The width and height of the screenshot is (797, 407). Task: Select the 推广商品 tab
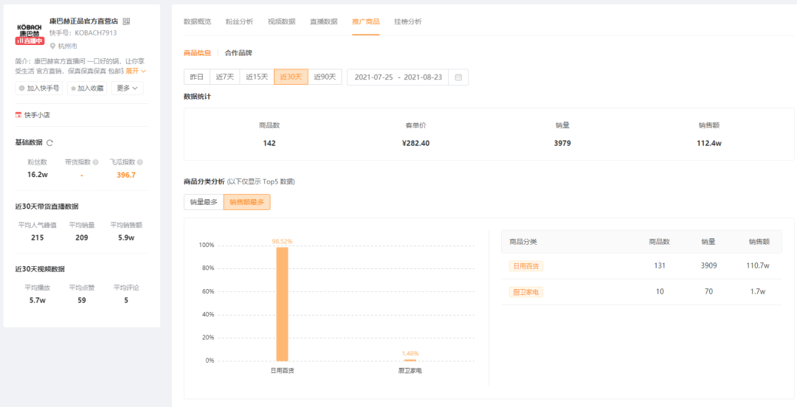tap(366, 21)
